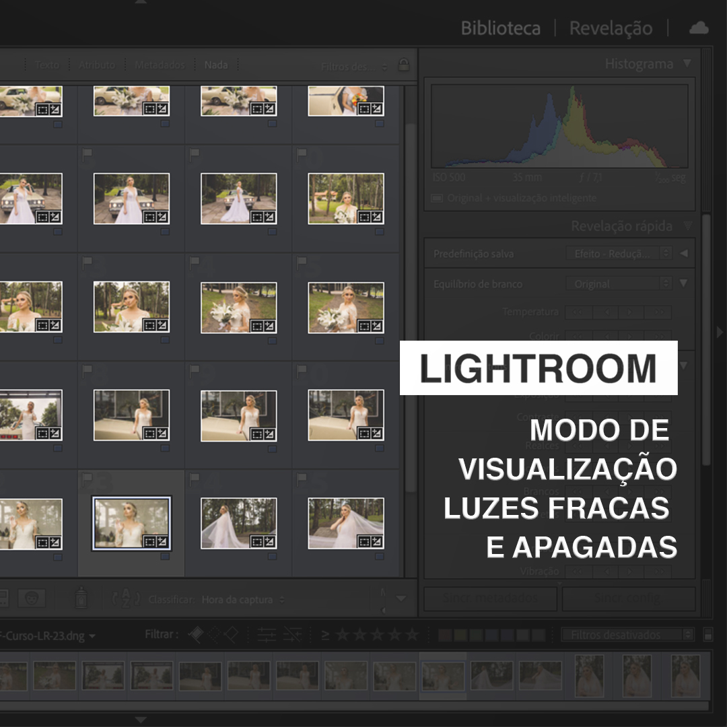Switch to the Revelação module

611,28
